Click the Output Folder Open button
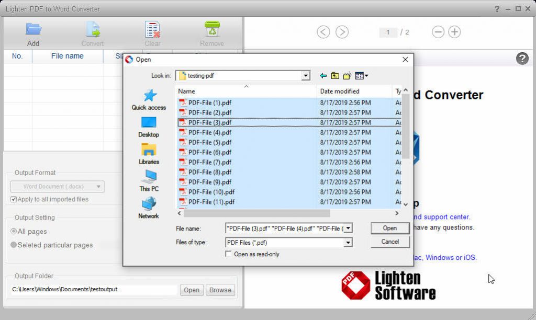 pyautogui.click(x=192, y=290)
